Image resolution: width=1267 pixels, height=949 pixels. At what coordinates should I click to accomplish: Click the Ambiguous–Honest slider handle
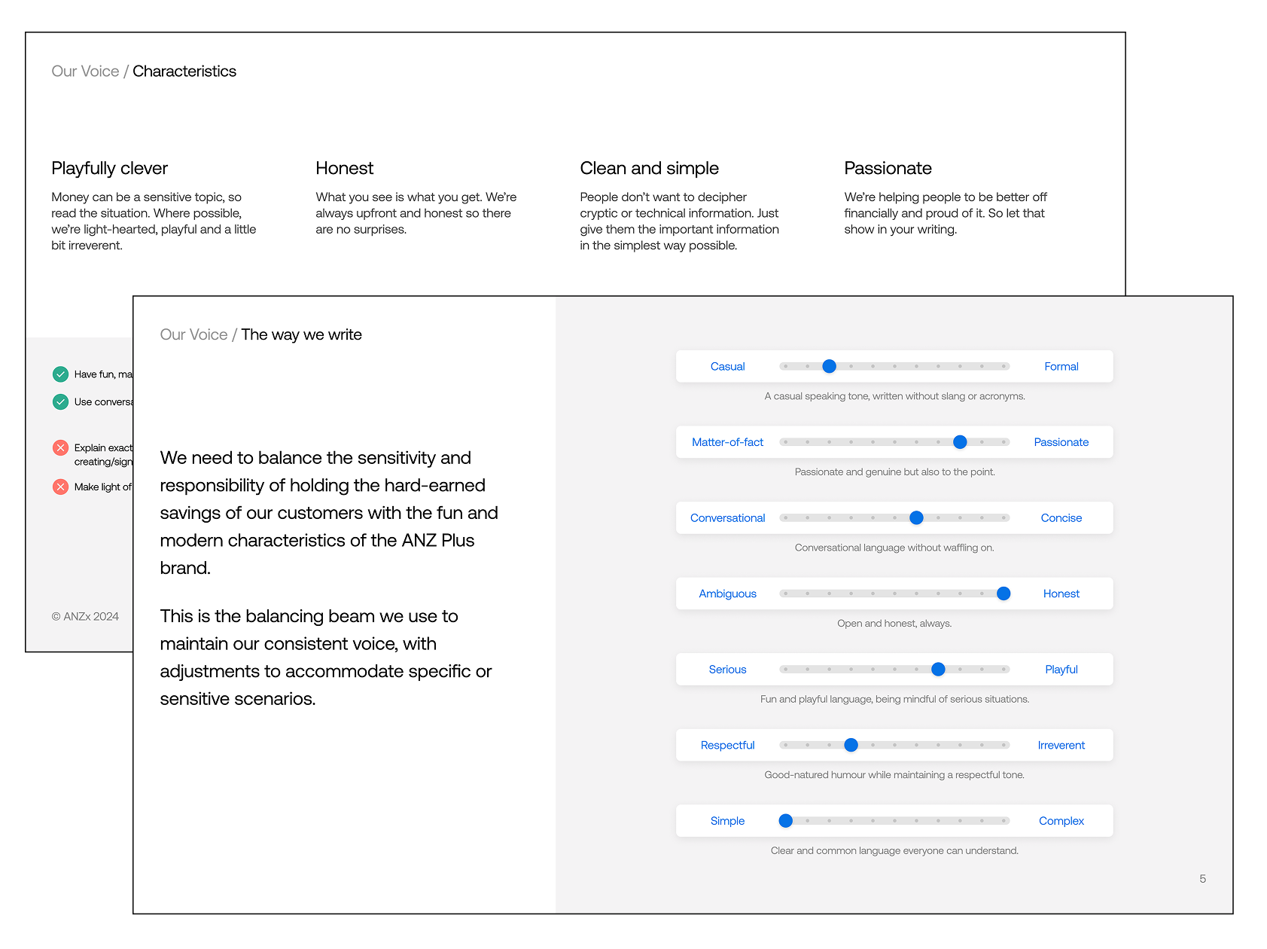coord(1004,594)
